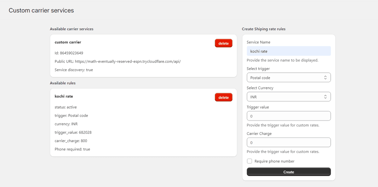Click the carrier Id 86459023649 text
This screenshot has height=187, width=378.
[69, 53]
